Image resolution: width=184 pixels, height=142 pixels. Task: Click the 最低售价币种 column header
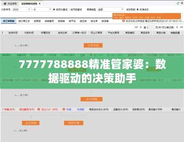click(155, 109)
